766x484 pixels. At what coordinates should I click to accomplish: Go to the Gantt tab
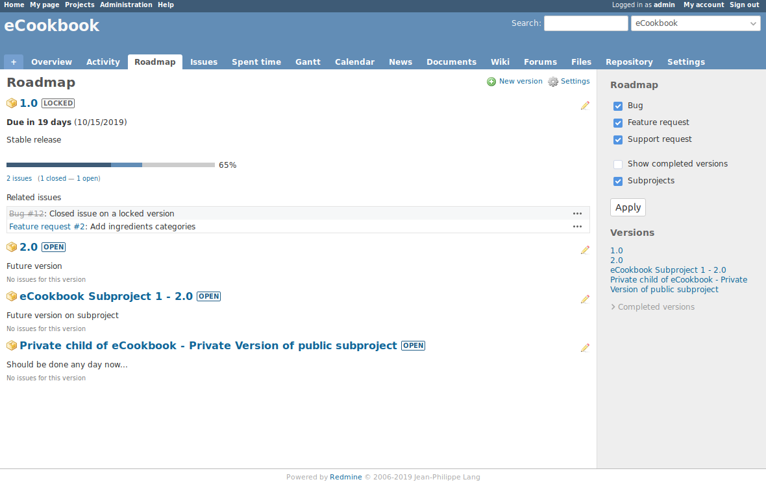point(308,62)
